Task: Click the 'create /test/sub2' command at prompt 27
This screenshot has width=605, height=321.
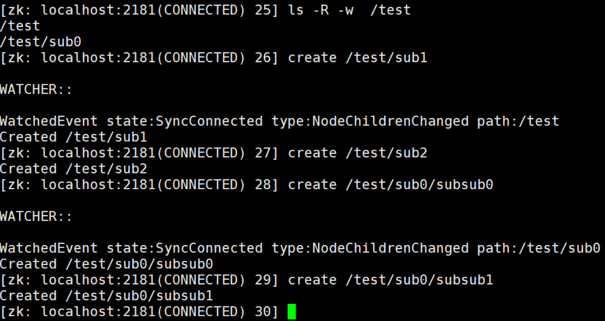Action: pos(357,153)
